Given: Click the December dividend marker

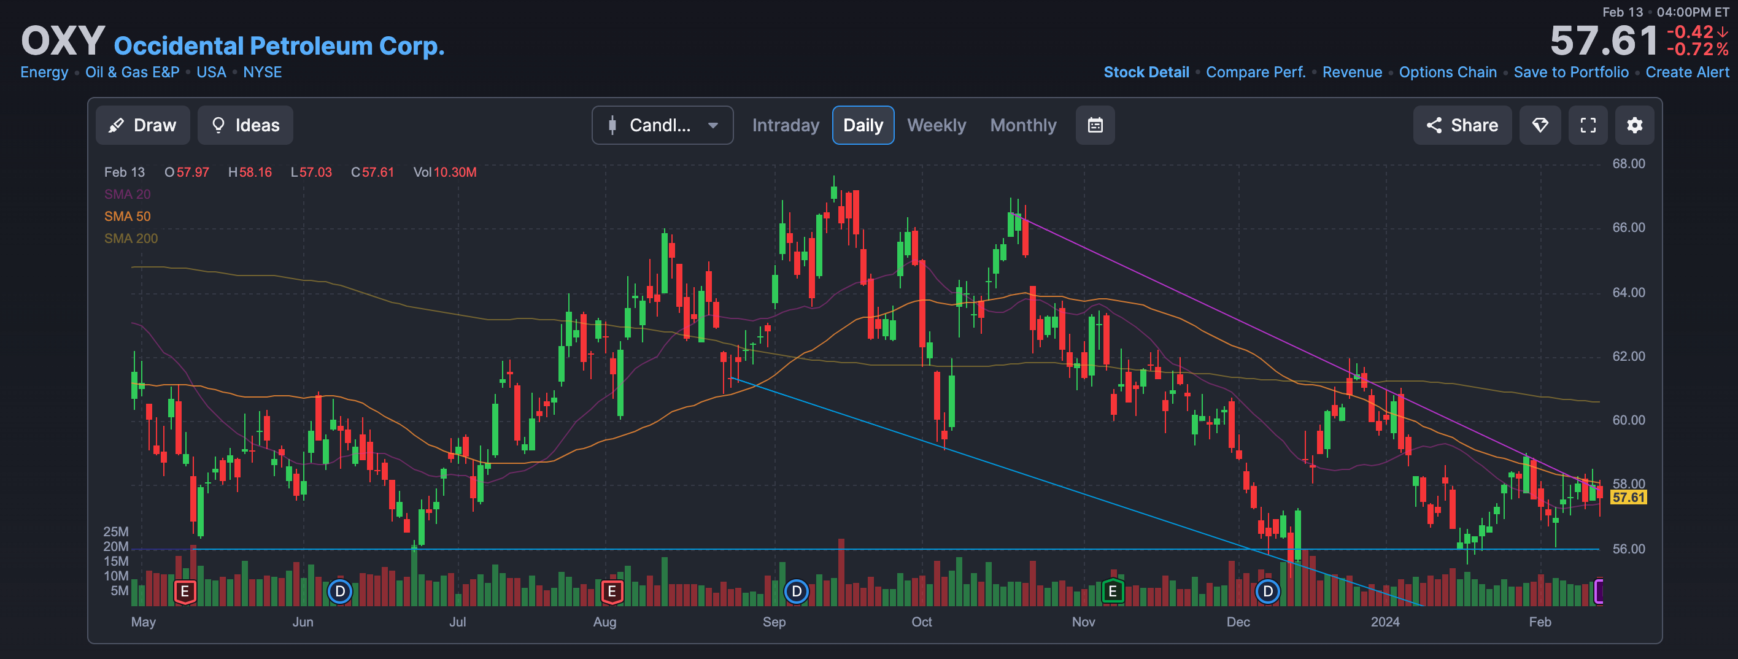Looking at the screenshot, I should coord(1267,592).
